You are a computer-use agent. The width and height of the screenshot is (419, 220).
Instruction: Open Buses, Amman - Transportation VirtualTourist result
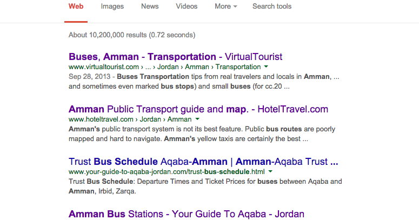tap(175, 57)
